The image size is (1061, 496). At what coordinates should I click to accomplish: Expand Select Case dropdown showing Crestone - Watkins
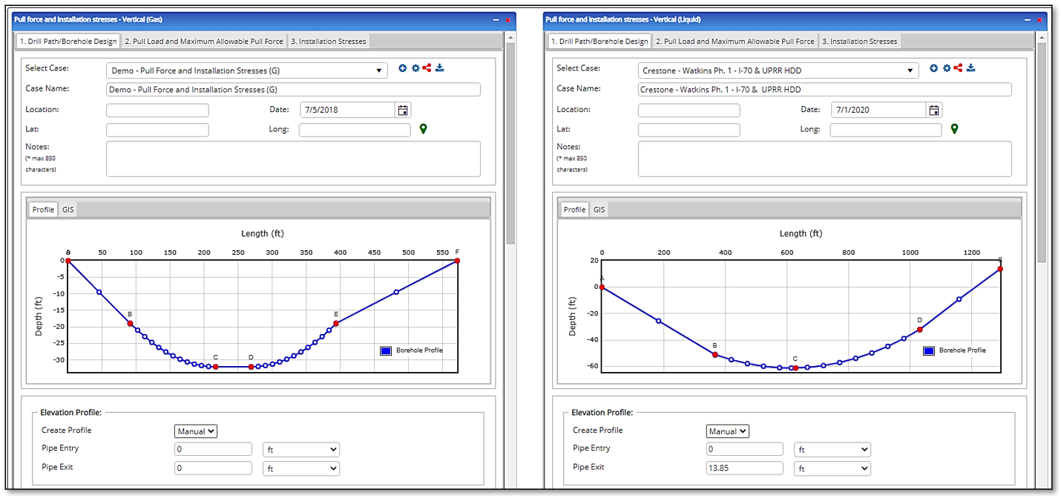point(778,71)
